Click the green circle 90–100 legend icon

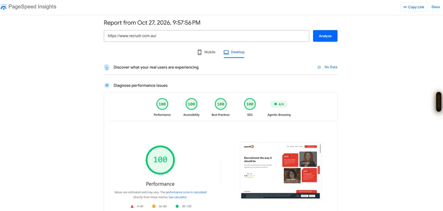(177, 206)
